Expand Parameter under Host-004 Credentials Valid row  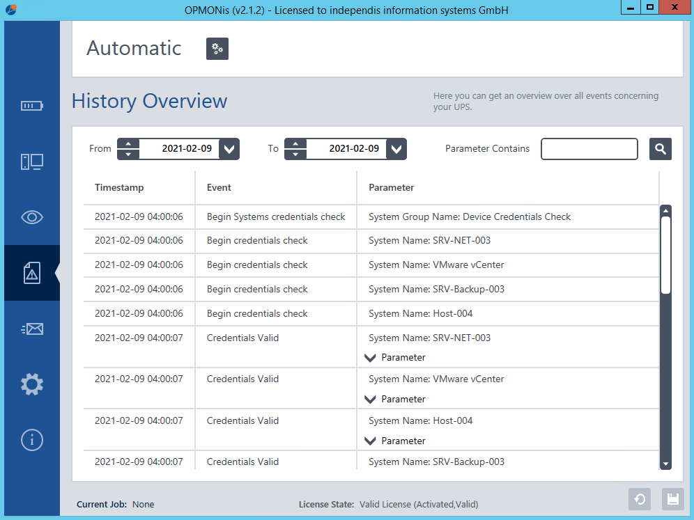click(370, 441)
